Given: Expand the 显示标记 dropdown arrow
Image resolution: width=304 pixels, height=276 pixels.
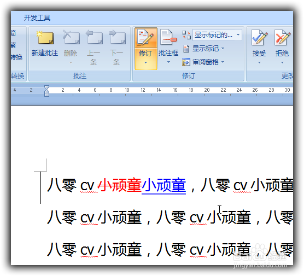Looking at the screenshot, I should tap(223, 48).
